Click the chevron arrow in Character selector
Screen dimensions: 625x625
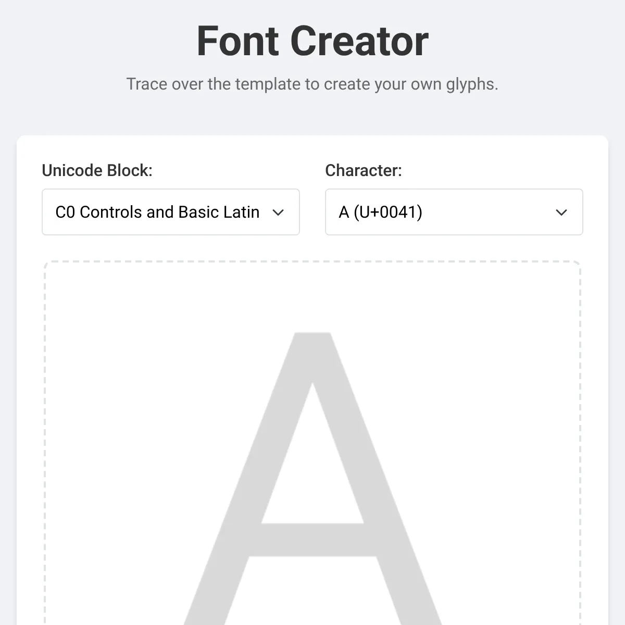[x=561, y=213]
